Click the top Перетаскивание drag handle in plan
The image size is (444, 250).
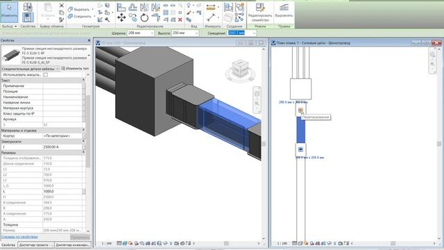click(300, 110)
